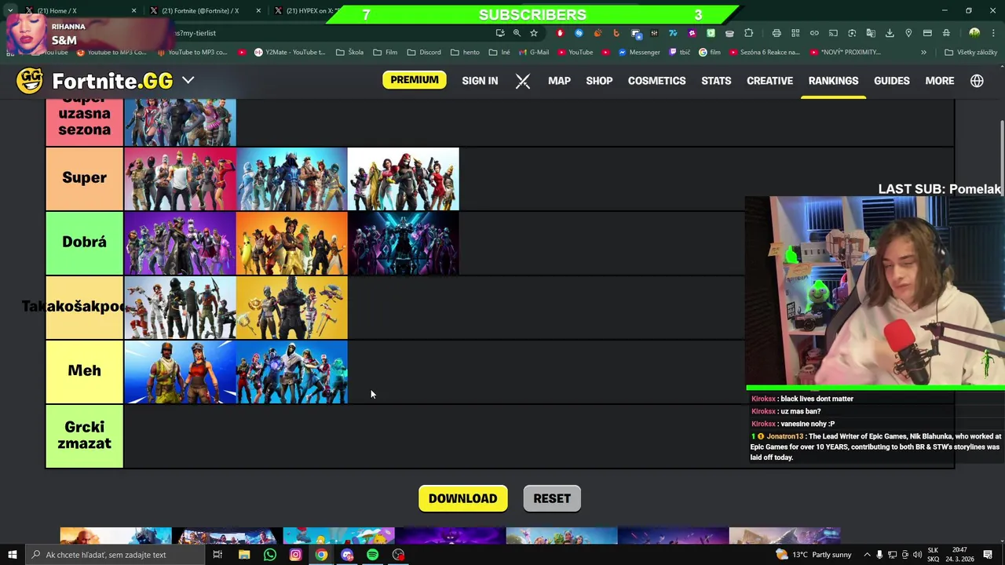
Task: Open the SHOP menu item
Action: coord(599,81)
